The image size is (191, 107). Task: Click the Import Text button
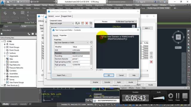tap(62, 75)
